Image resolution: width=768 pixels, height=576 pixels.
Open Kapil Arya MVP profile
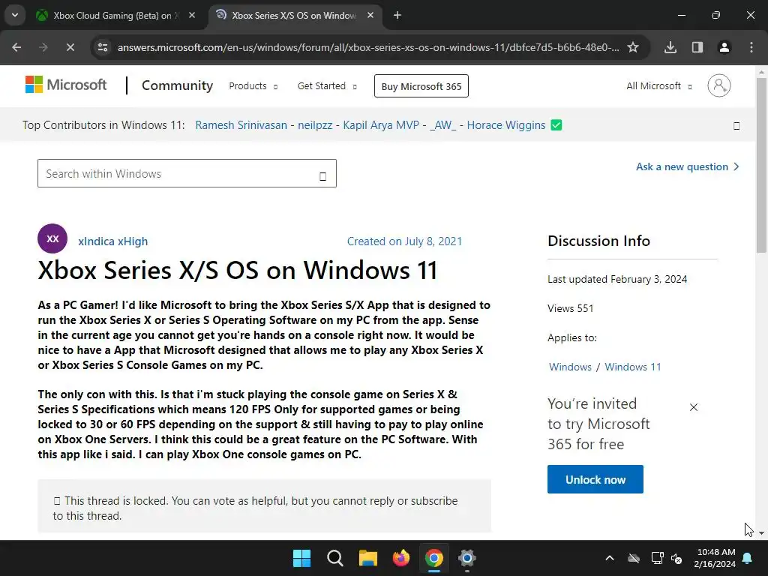coord(381,125)
